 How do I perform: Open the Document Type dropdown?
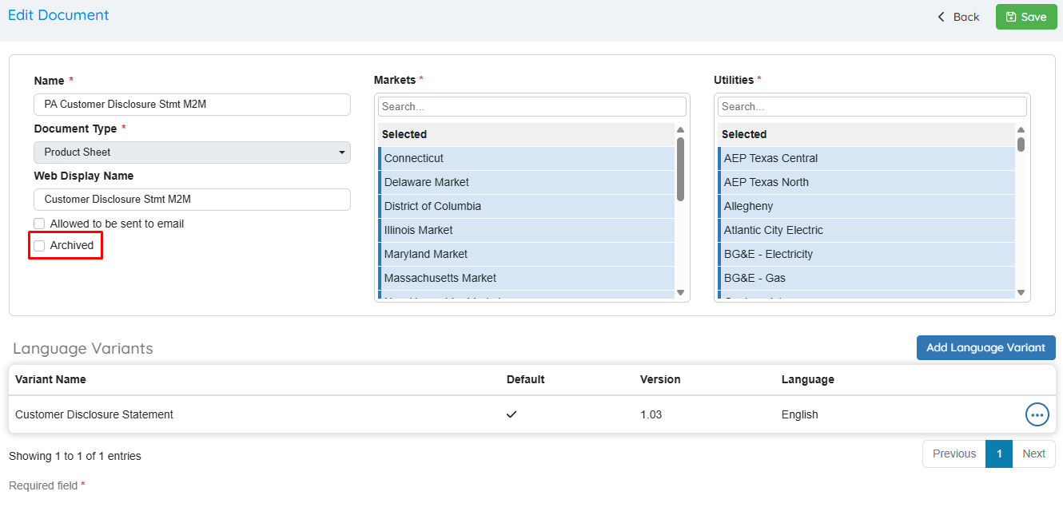tap(192, 152)
